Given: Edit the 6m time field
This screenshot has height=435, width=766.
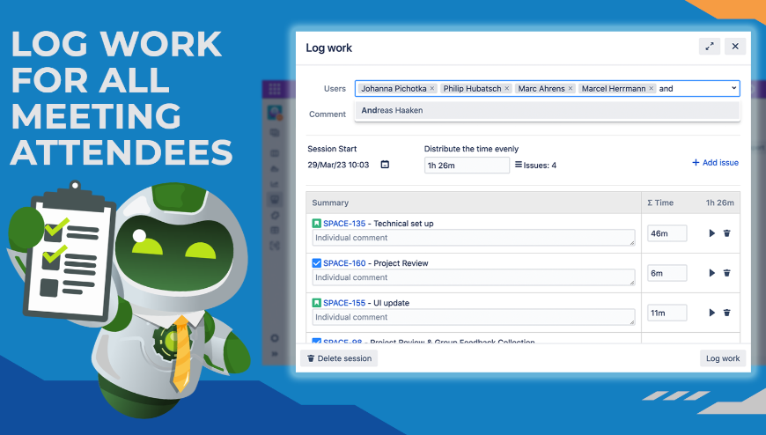Looking at the screenshot, I should point(667,273).
